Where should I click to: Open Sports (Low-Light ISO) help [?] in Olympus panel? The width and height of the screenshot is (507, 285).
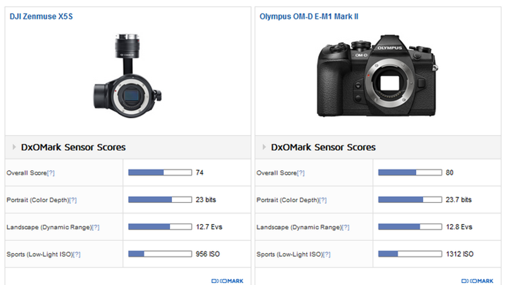pos(327,255)
